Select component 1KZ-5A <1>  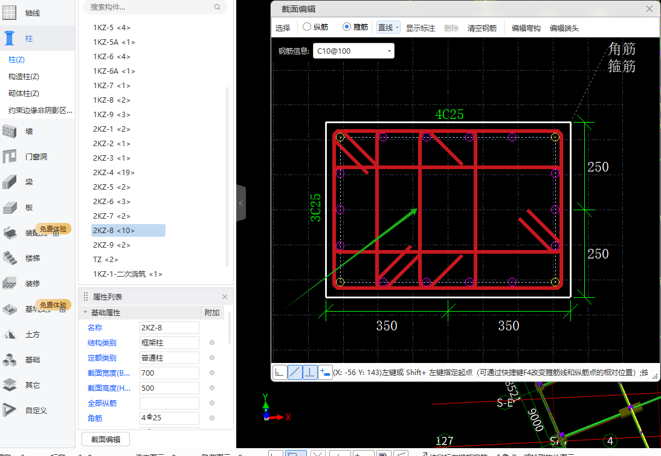114,42
